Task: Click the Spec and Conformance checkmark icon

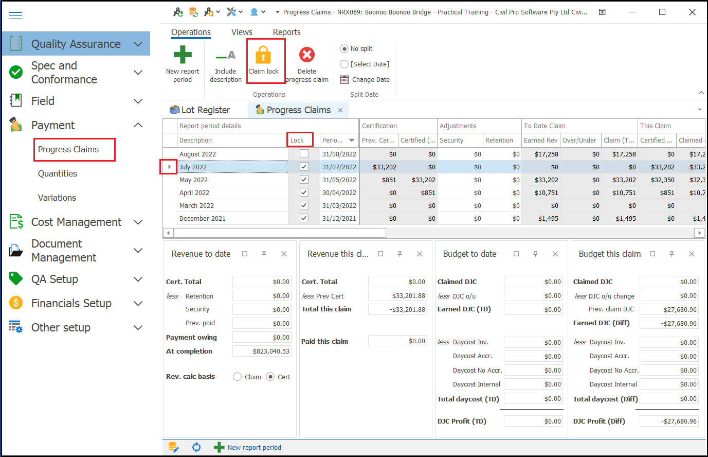Action: pyautogui.click(x=16, y=72)
